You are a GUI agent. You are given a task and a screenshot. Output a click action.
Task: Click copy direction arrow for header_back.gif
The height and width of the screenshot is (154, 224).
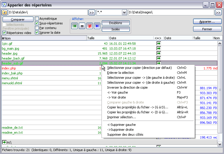tap(159, 58)
